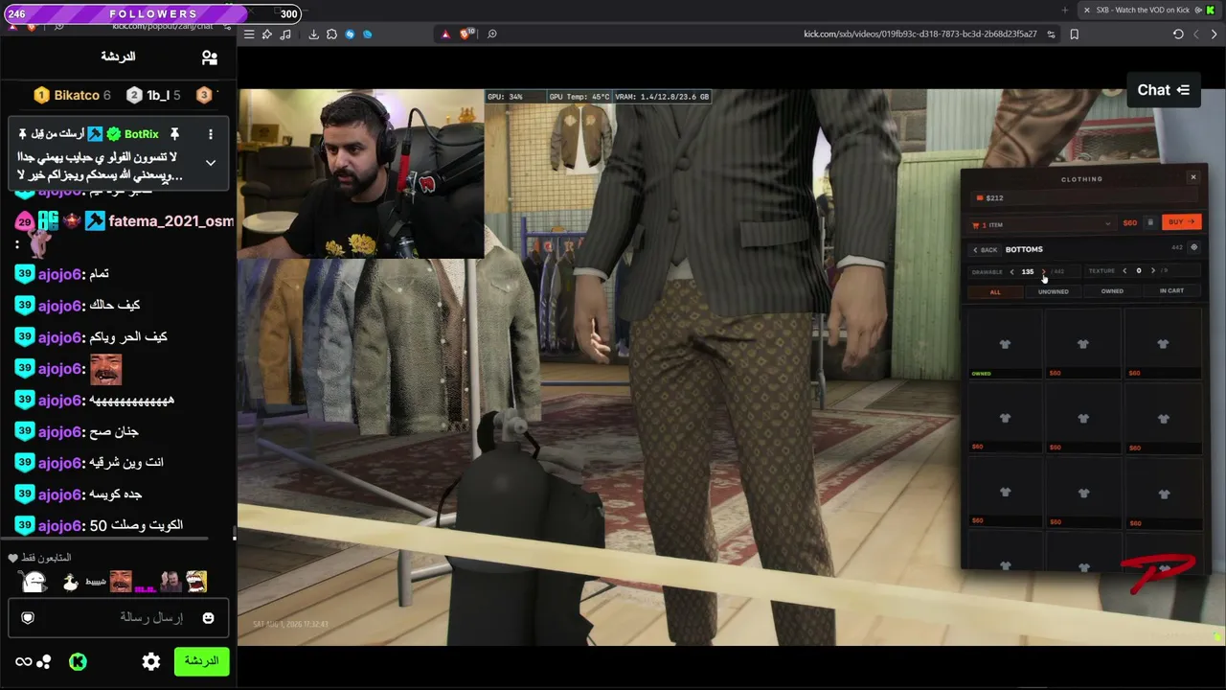Viewport: 1226px width, 690px height.
Task: Open browser extensions puzzle icon
Action: [331, 34]
